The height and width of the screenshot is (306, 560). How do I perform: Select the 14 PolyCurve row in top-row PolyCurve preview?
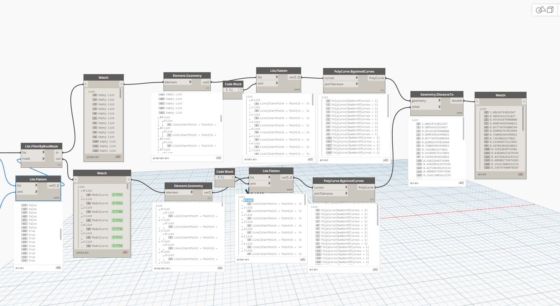(x=352, y=153)
